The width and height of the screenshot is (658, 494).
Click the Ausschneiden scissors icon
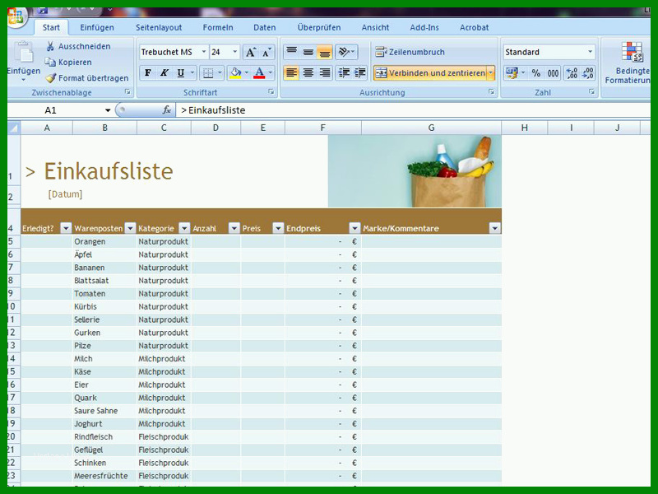[x=50, y=46]
